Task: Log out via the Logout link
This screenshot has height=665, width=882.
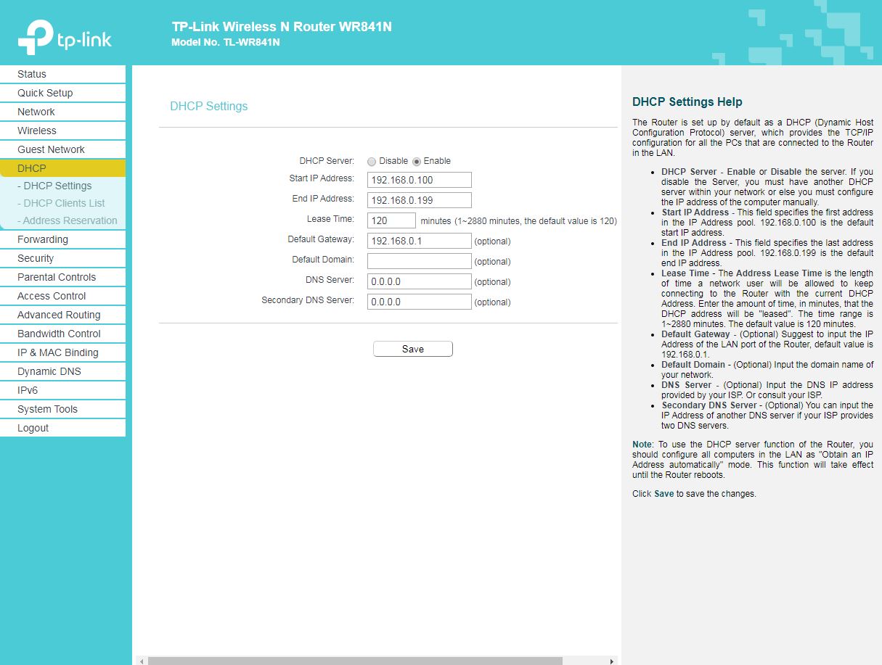Action: [x=33, y=428]
